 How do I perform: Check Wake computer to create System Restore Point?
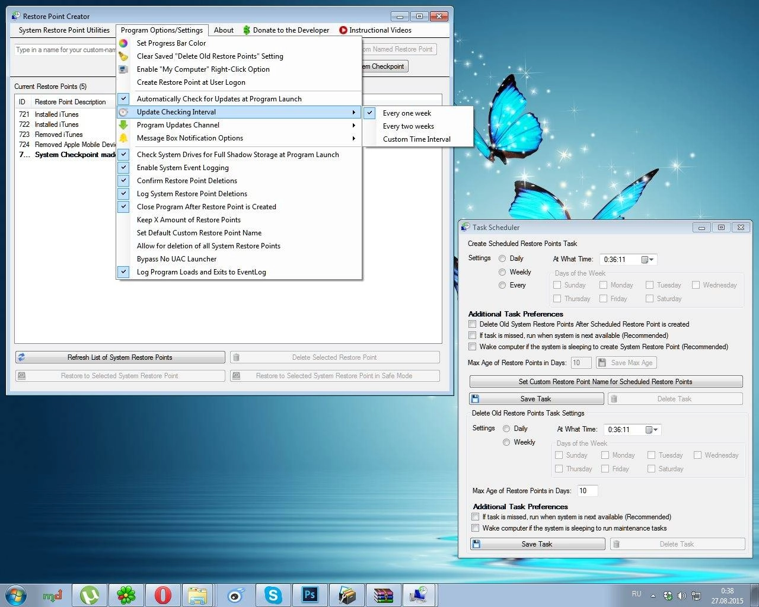point(473,347)
